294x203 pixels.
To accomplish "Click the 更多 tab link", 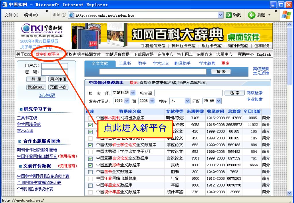I will click(x=225, y=63).
